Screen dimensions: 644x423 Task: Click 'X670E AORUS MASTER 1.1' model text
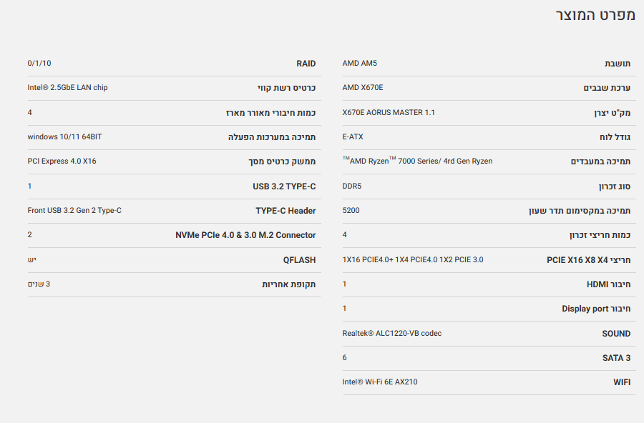[389, 112]
